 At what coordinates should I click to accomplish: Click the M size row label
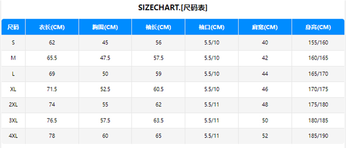click(x=13, y=58)
